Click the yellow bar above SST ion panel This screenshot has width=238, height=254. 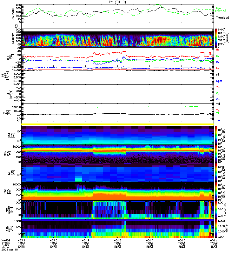[x=117, y=124]
